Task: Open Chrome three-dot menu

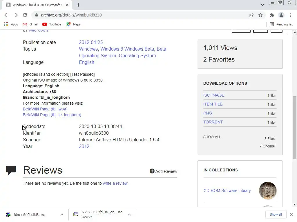Action: click(x=291, y=15)
